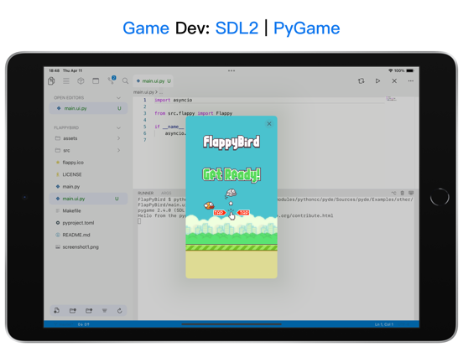Click the sync counts in the status bar
Screen dimensions: 463x347
point(84,324)
